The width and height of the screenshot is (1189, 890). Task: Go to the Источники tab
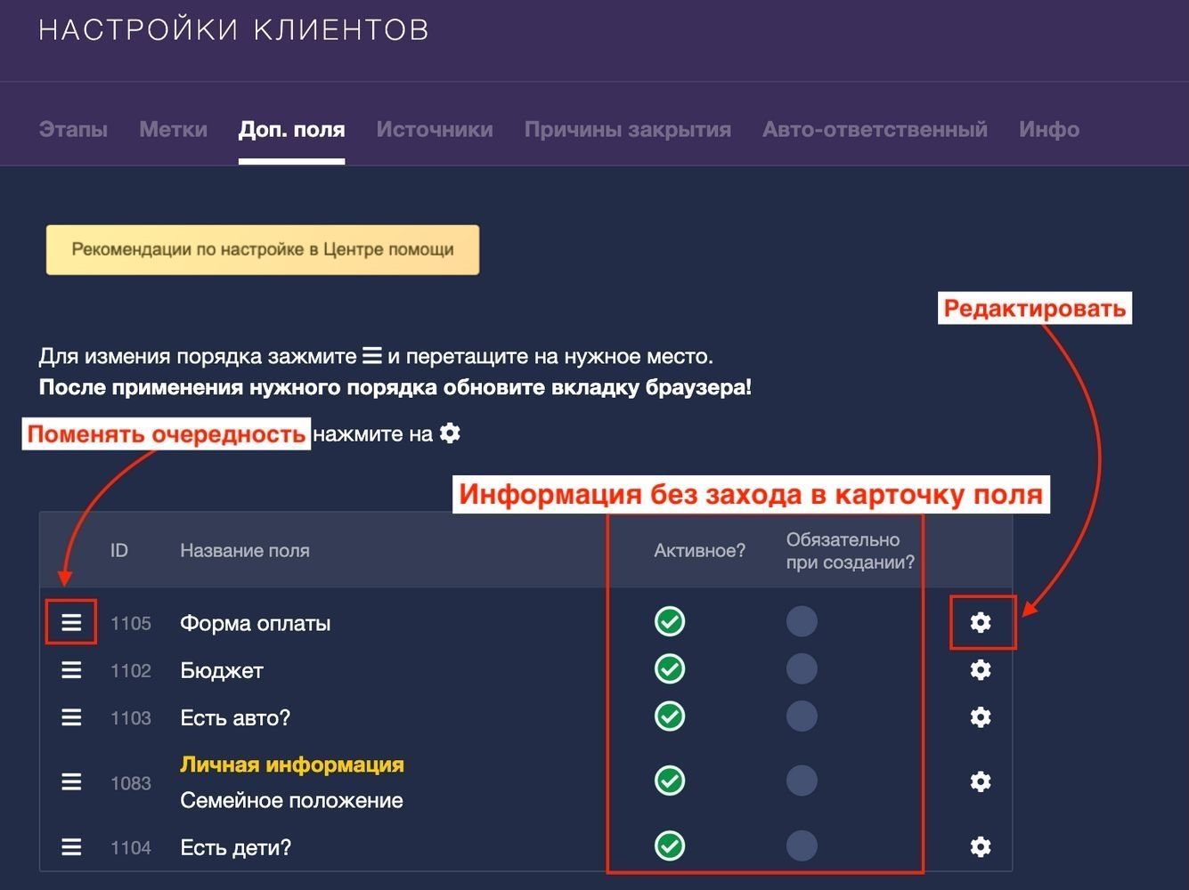(x=435, y=129)
